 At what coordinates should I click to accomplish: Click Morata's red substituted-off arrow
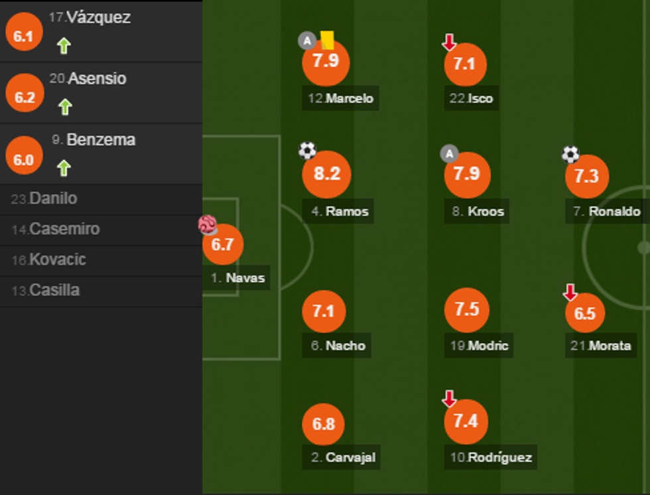(x=570, y=292)
